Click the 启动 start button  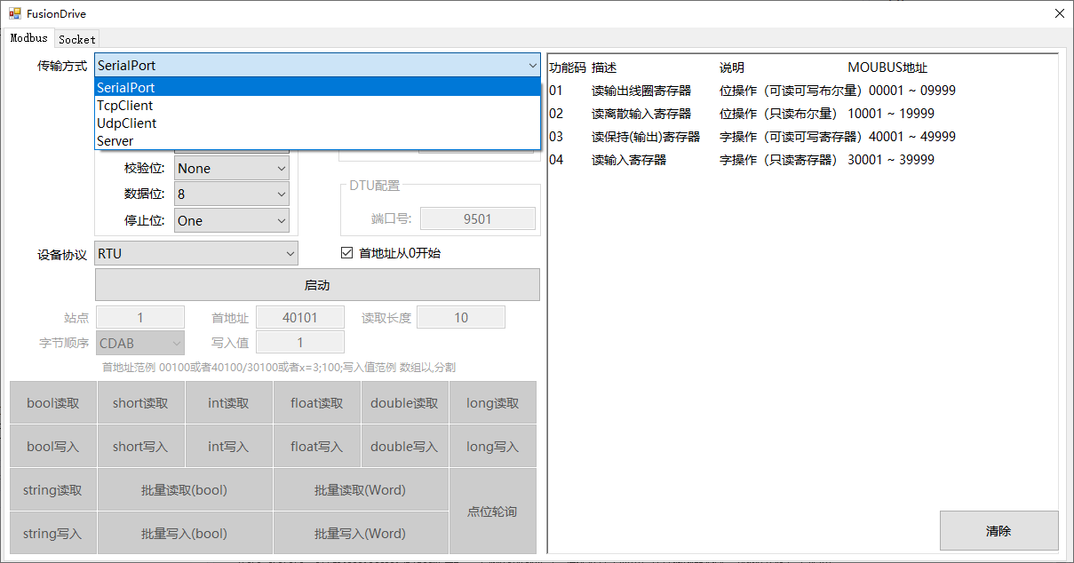317,285
